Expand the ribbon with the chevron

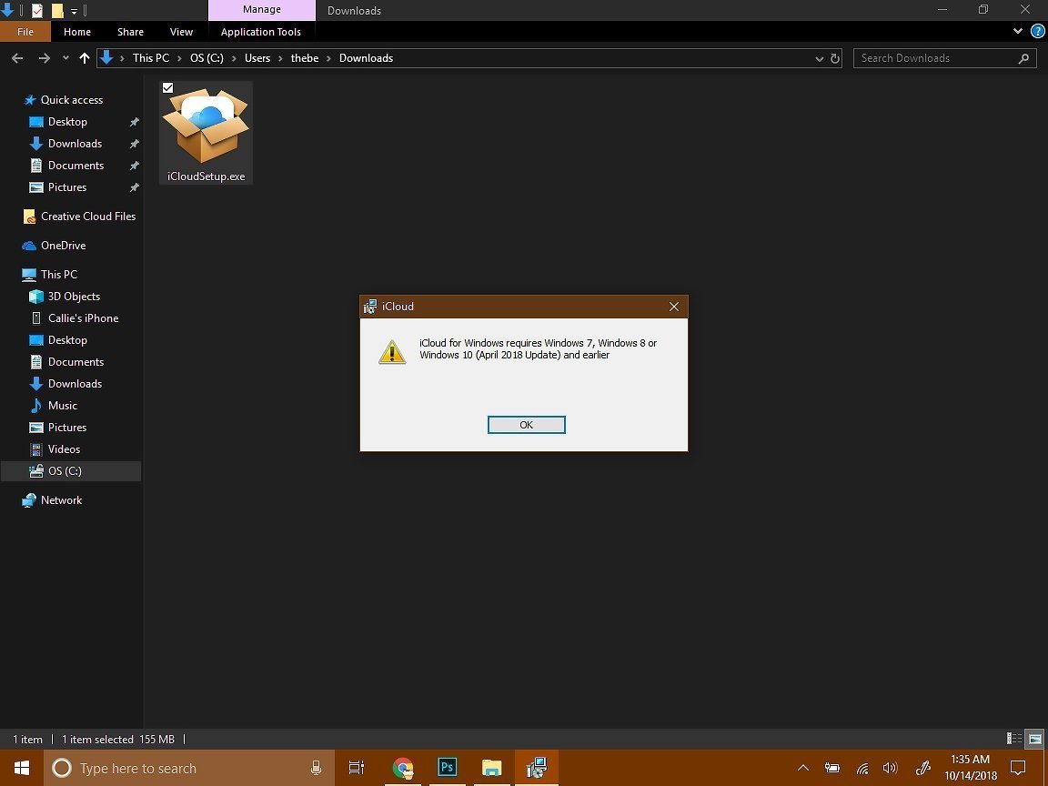[1017, 31]
